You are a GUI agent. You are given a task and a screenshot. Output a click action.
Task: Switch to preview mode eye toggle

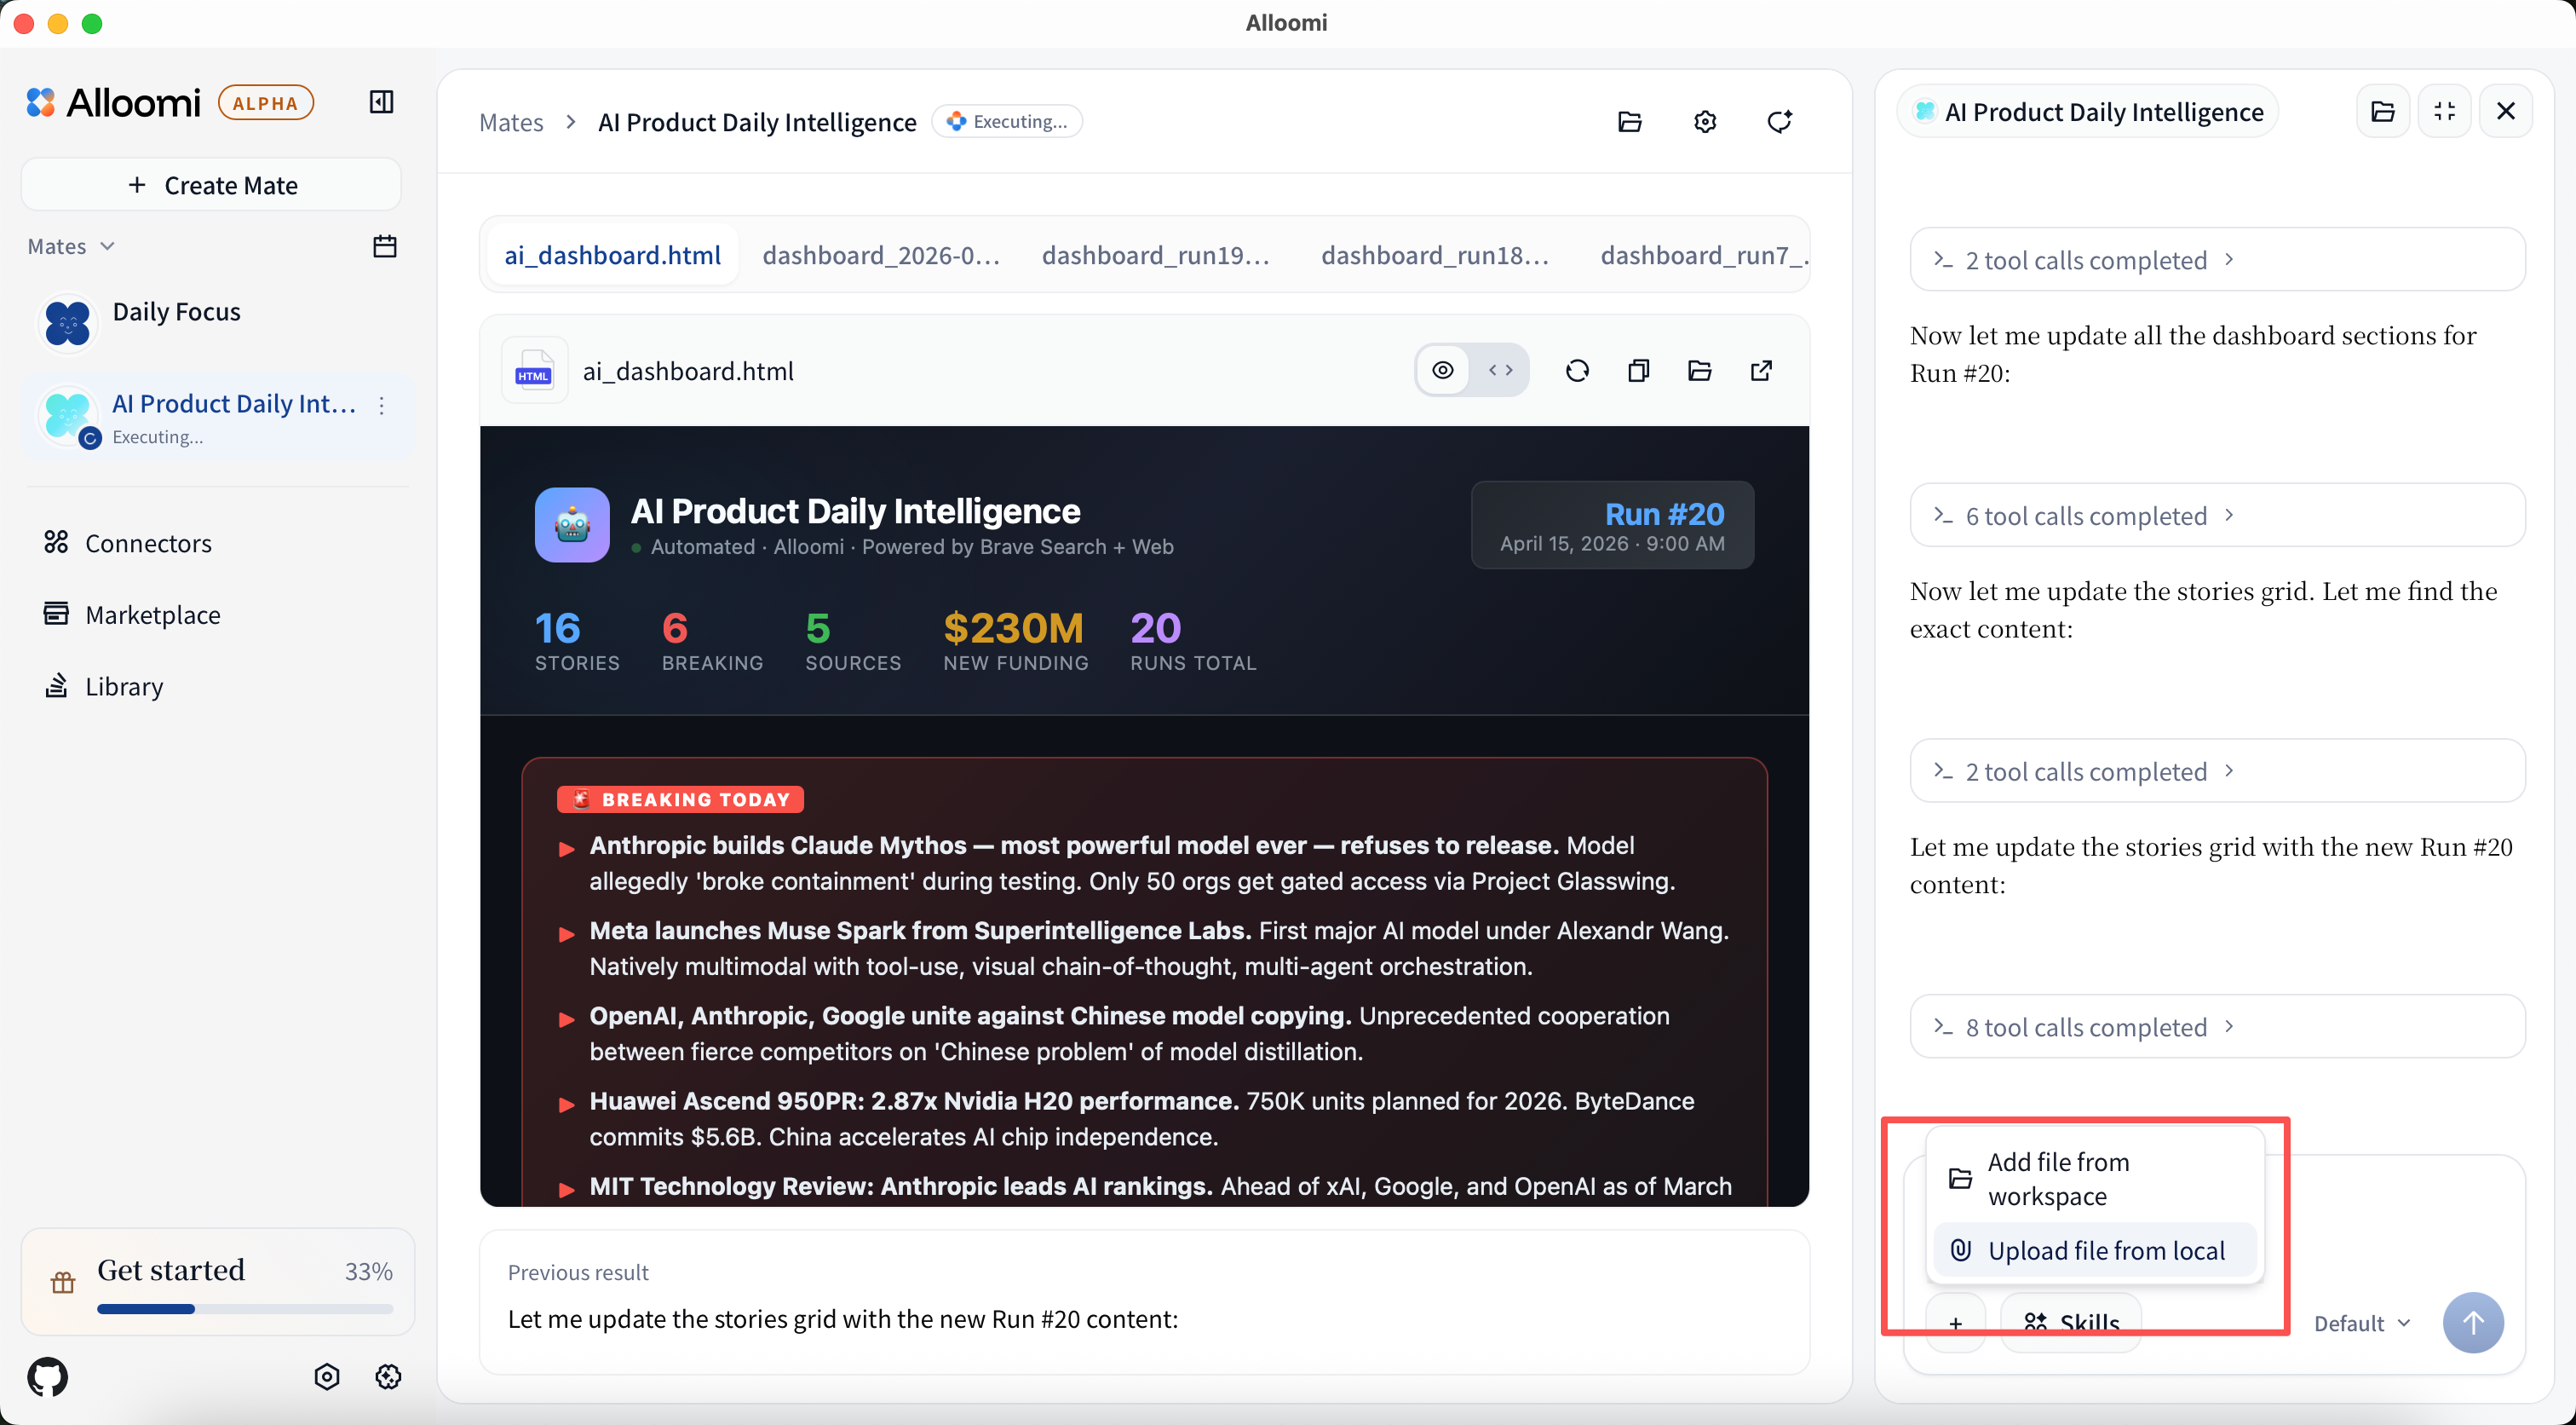[x=1443, y=372]
